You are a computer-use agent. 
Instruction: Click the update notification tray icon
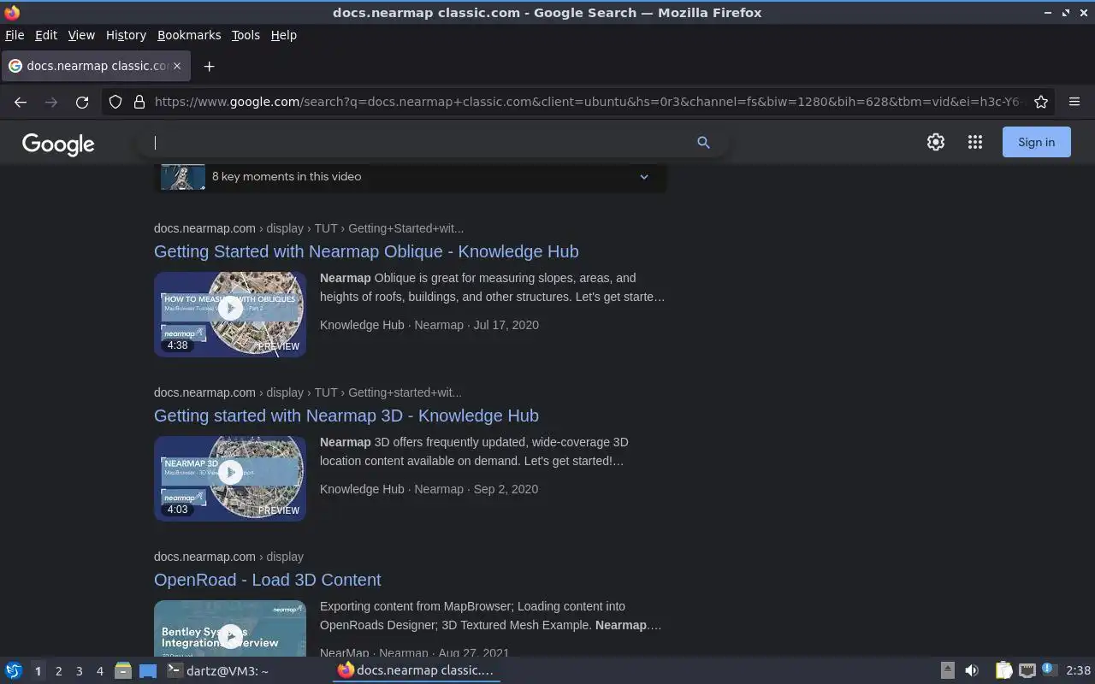(x=1050, y=670)
